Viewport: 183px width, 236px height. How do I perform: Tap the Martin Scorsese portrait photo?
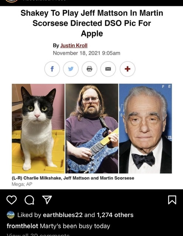coord(145,129)
